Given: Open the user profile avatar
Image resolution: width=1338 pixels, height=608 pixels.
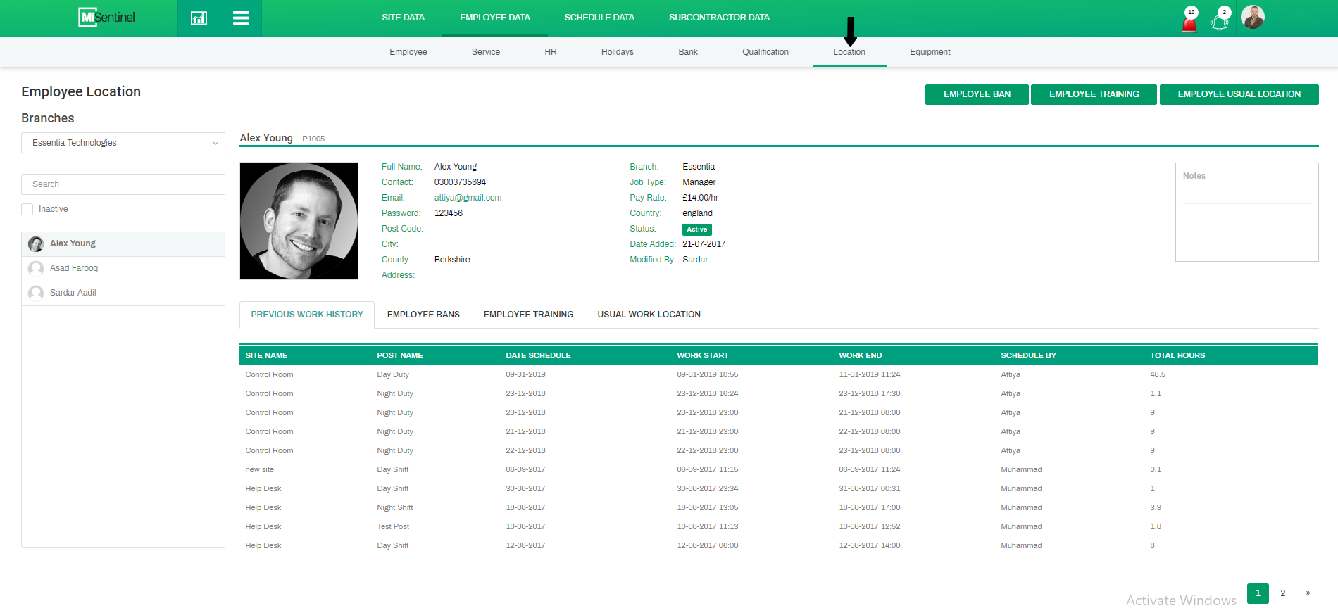Looking at the screenshot, I should coord(1253,17).
